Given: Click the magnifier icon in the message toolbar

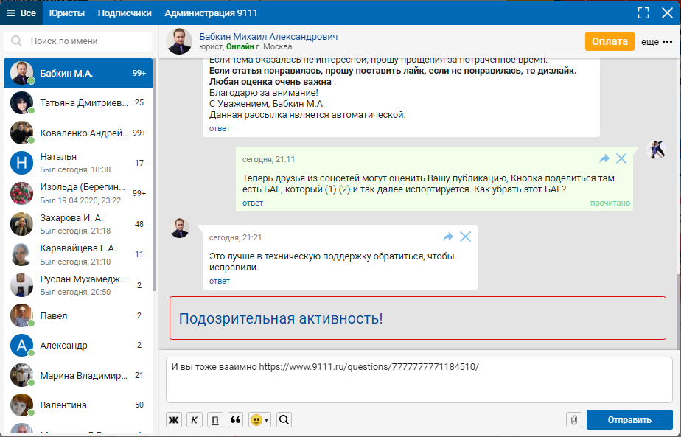Looking at the screenshot, I should pyautogui.click(x=284, y=420).
